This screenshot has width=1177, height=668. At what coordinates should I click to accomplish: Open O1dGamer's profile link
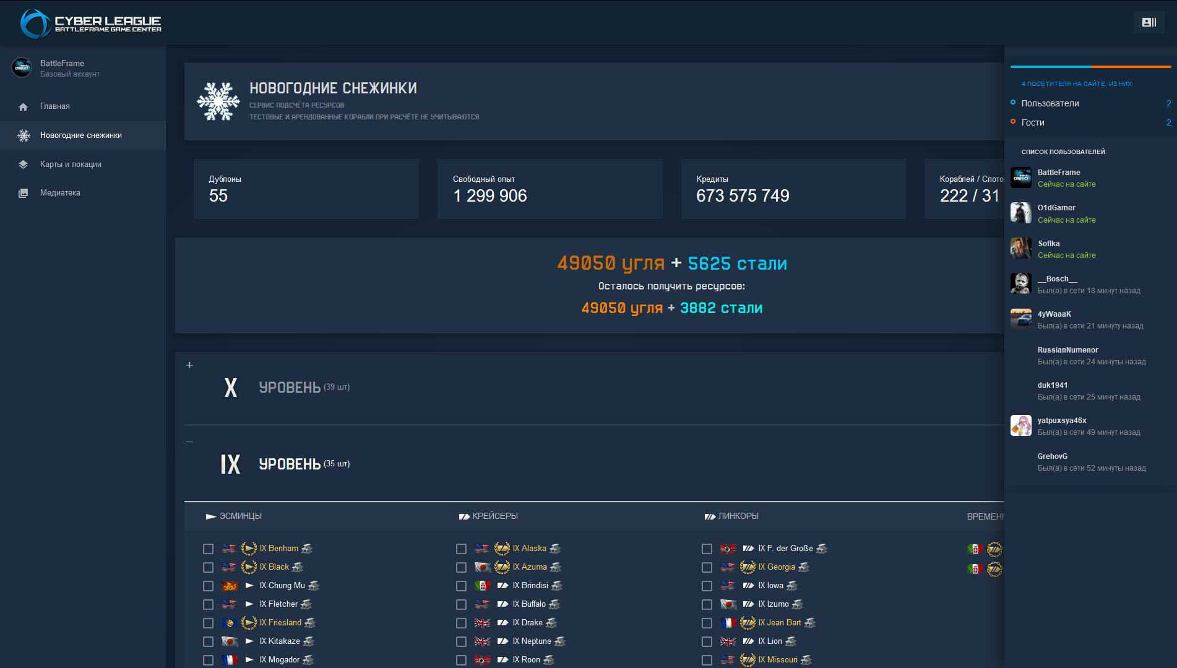pos(1056,208)
